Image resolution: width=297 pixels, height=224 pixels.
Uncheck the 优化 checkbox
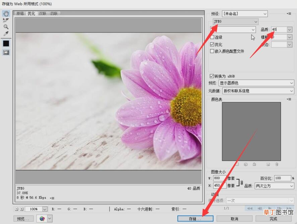click(x=212, y=44)
